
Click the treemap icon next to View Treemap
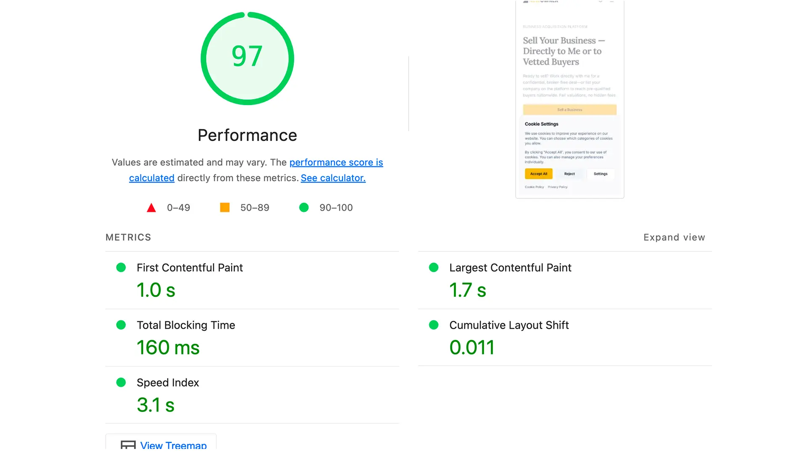pyautogui.click(x=128, y=444)
